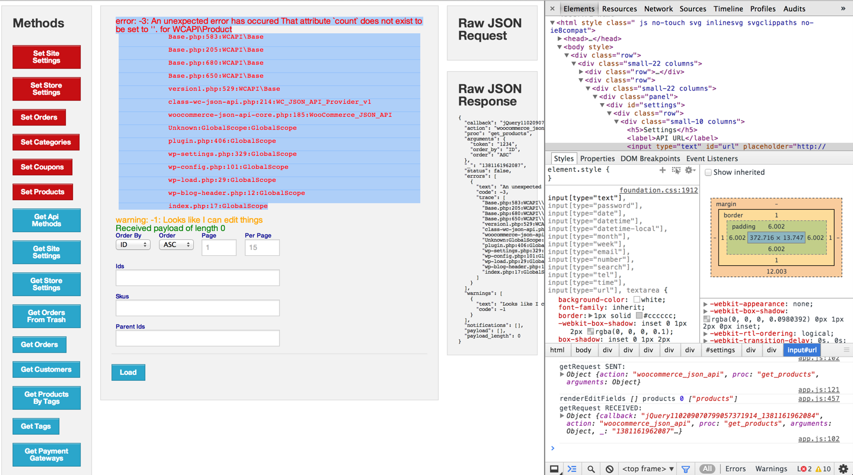Expand the -webkit-box-shadow computed property
The height and width of the screenshot is (475, 853).
tap(705, 311)
